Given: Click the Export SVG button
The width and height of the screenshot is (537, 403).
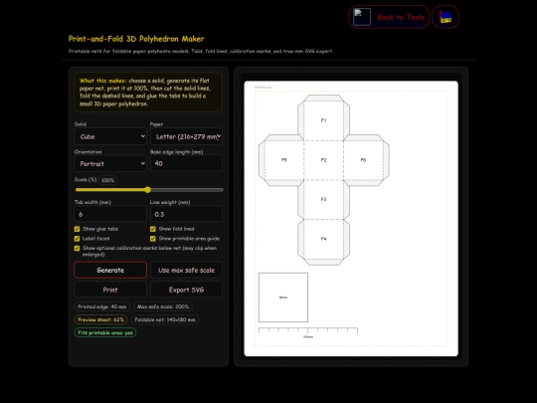Looking at the screenshot, I should click(186, 290).
